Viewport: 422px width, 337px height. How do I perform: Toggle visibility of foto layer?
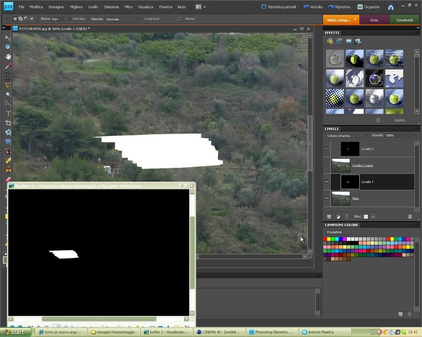pos(327,199)
